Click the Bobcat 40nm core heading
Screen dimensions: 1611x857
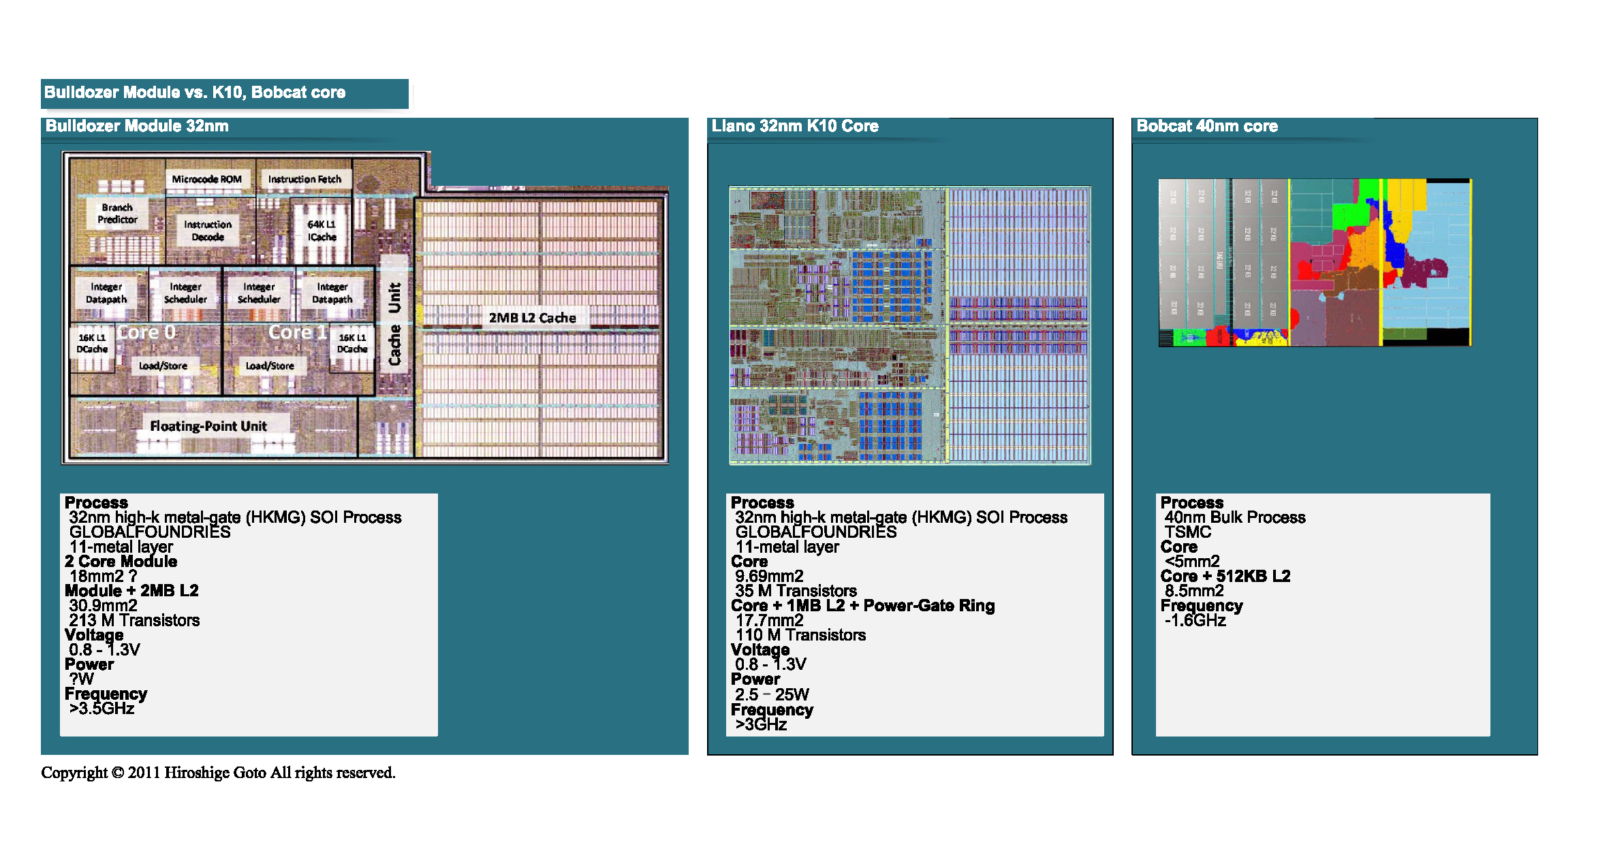click(x=1207, y=126)
